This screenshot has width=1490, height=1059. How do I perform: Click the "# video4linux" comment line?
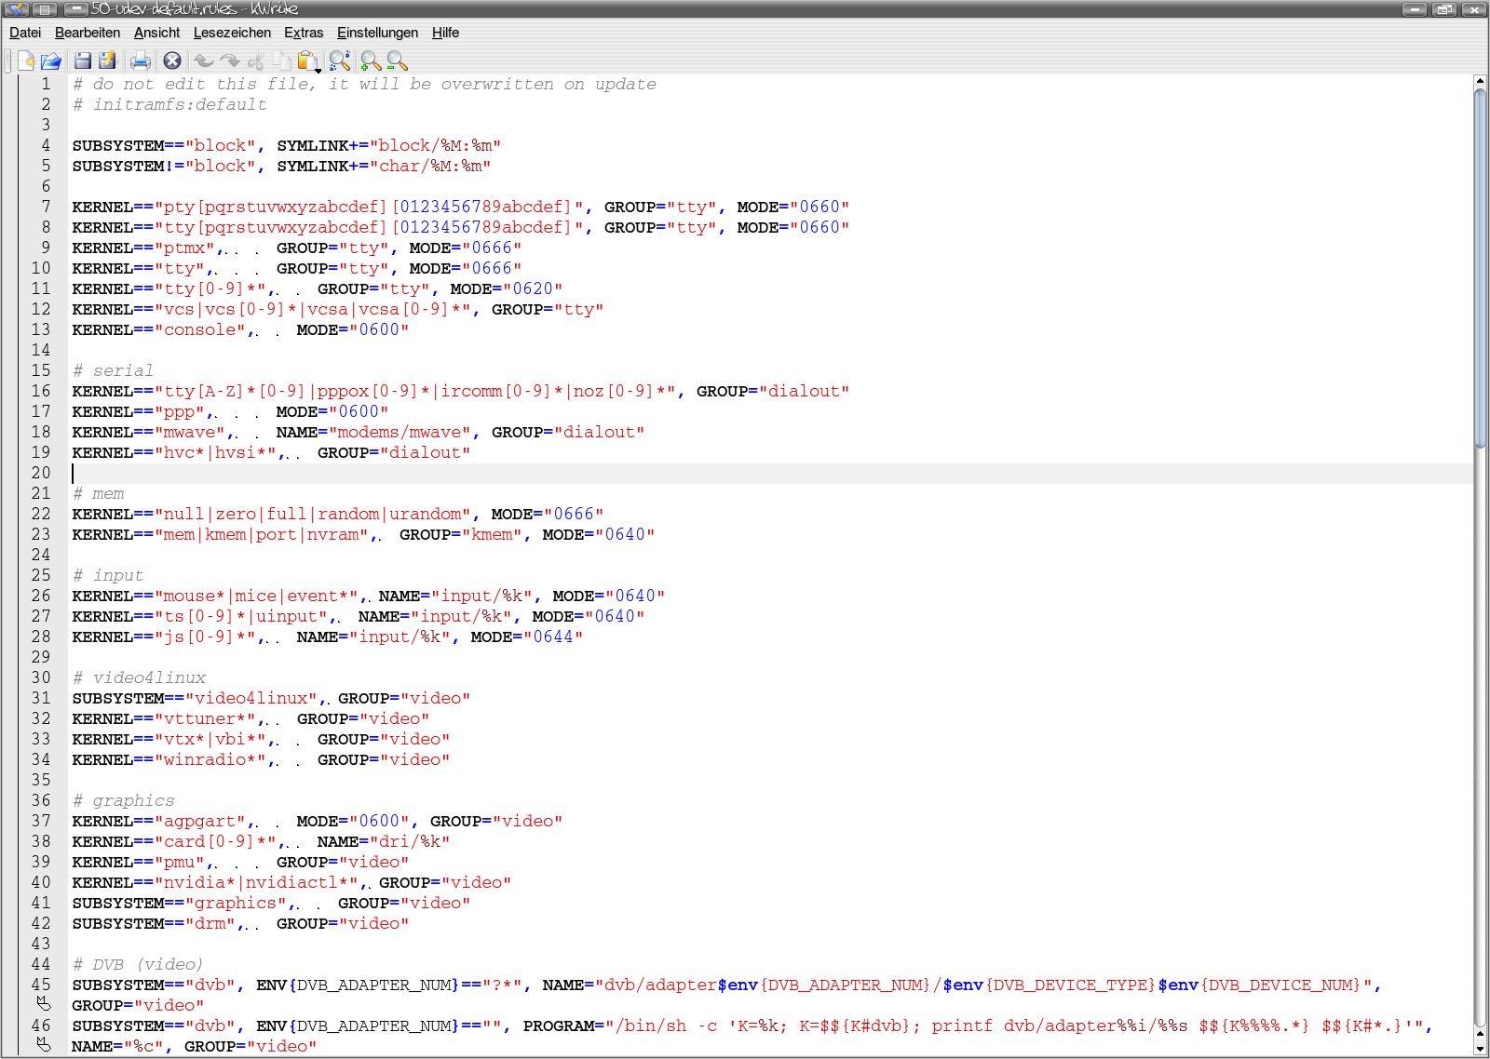pos(139,677)
